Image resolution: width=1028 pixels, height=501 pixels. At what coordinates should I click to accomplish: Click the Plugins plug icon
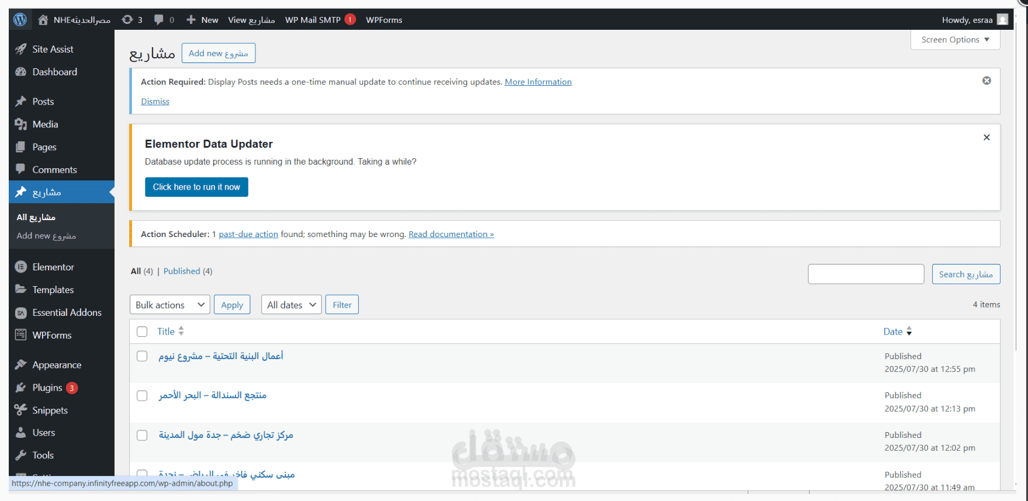click(21, 388)
